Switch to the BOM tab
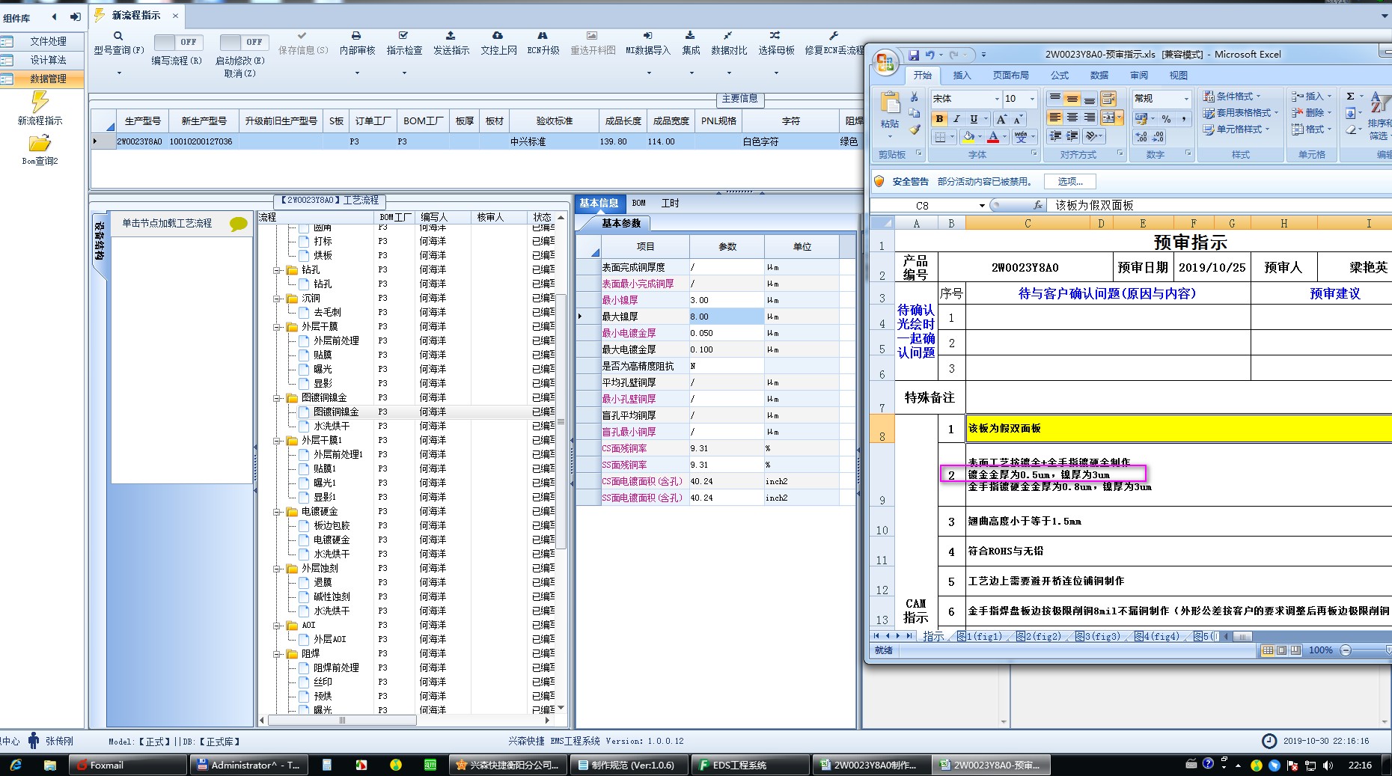1392x776 pixels. [x=638, y=204]
